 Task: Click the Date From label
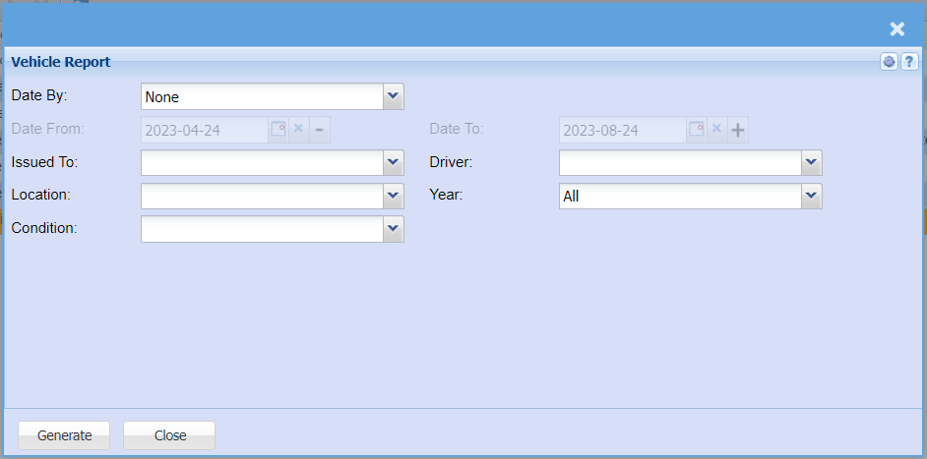(48, 129)
